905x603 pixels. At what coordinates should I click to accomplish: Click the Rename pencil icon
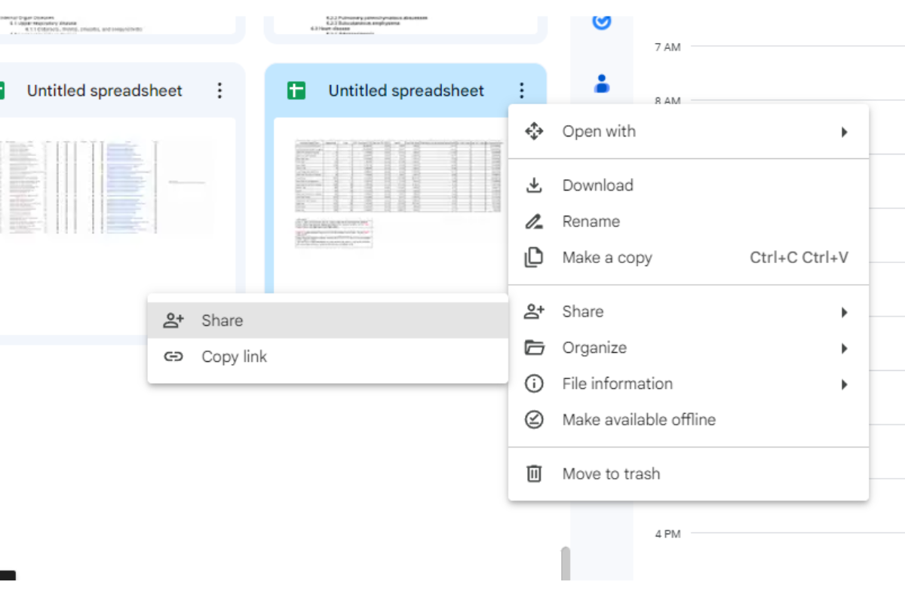pos(534,222)
